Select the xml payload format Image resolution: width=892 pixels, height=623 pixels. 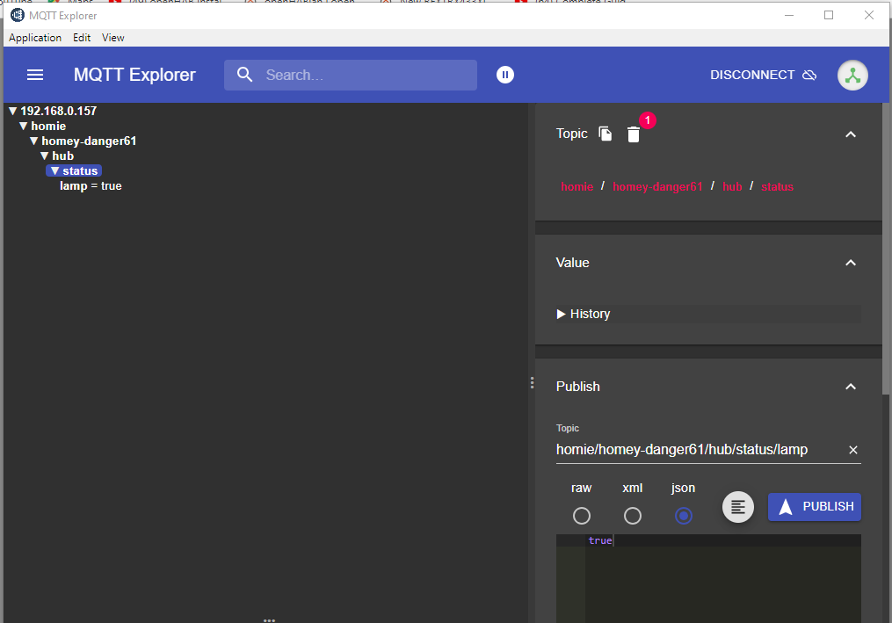click(633, 516)
